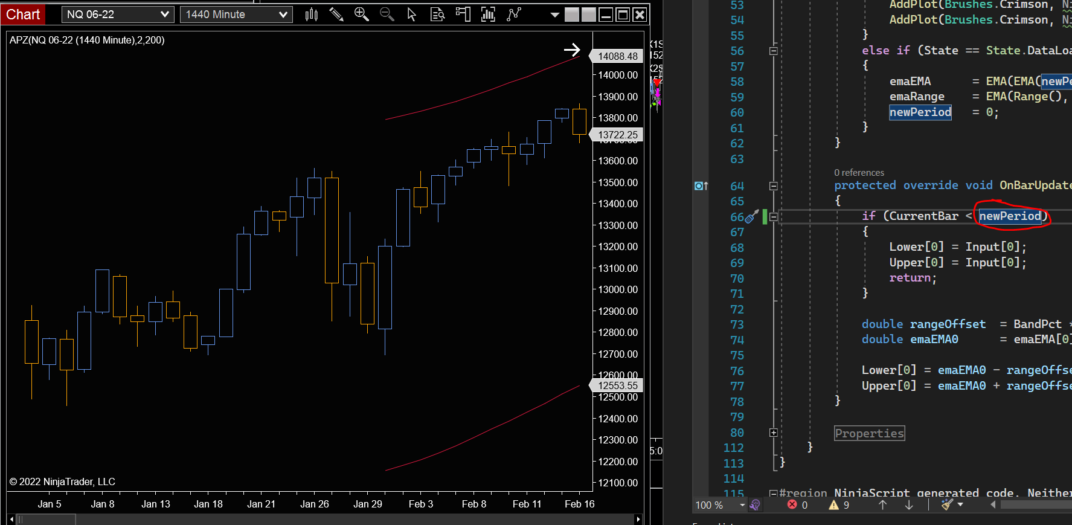Screen dimensions: 1072x525
Task: Open the NQ 06-22 instrument selector
Action: click(x=118, y=14)
